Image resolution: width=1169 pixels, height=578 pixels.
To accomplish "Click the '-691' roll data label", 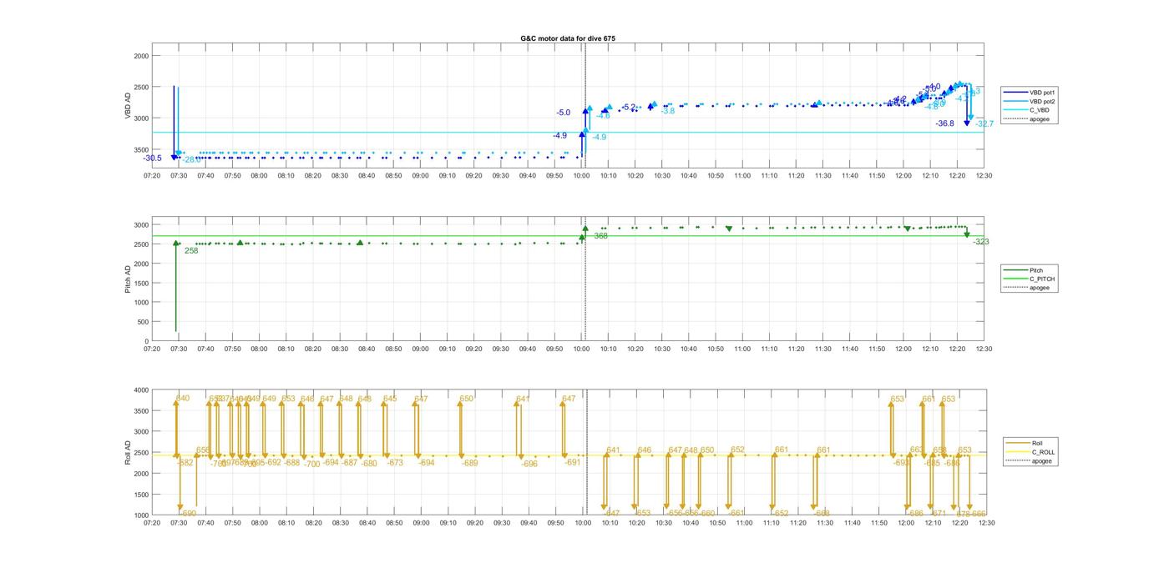I will coord(572,462).
